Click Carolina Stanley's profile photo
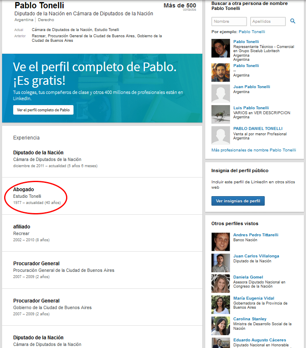Screen dimensions: 306x348 pyautogui.click(x=221, y=326)
